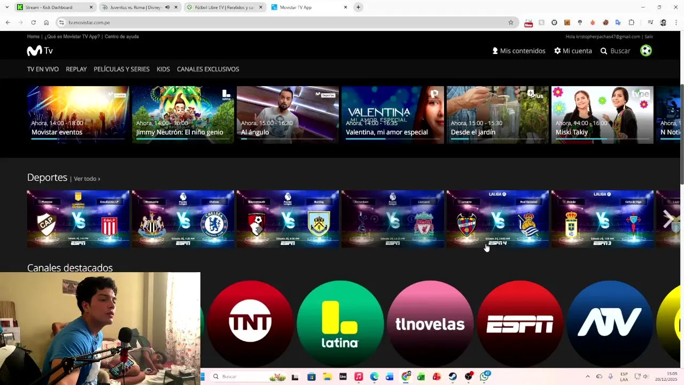
Task: Open the media controls icon
Action: 650,22
